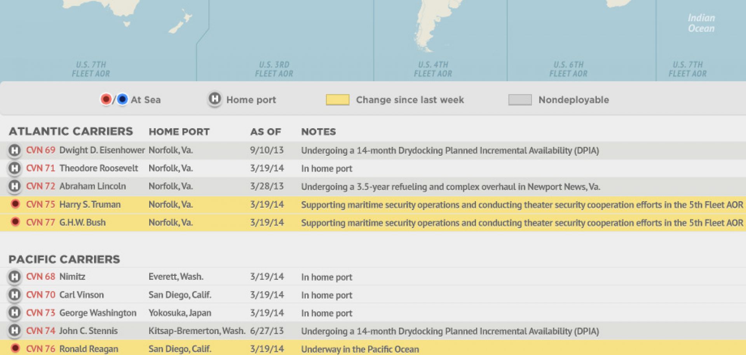Click Nimitz ship name

coord(72,277)
